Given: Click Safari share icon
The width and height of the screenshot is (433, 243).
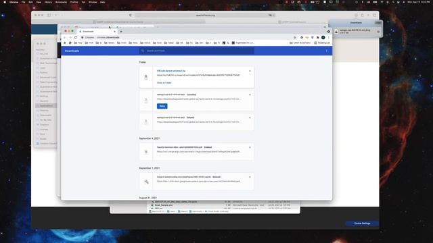Looking at the screenshot, I should pos(362,15).
